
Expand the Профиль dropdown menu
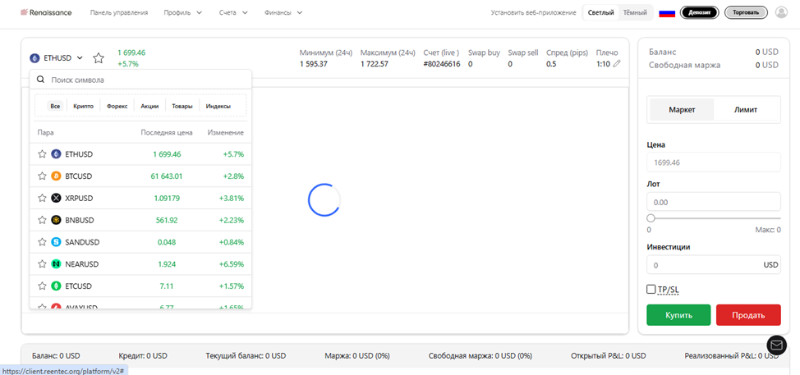pyautogui.click(x=182, y=13)
